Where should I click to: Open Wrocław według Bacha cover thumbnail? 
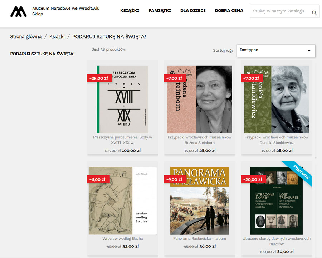(x=122, y=201)
